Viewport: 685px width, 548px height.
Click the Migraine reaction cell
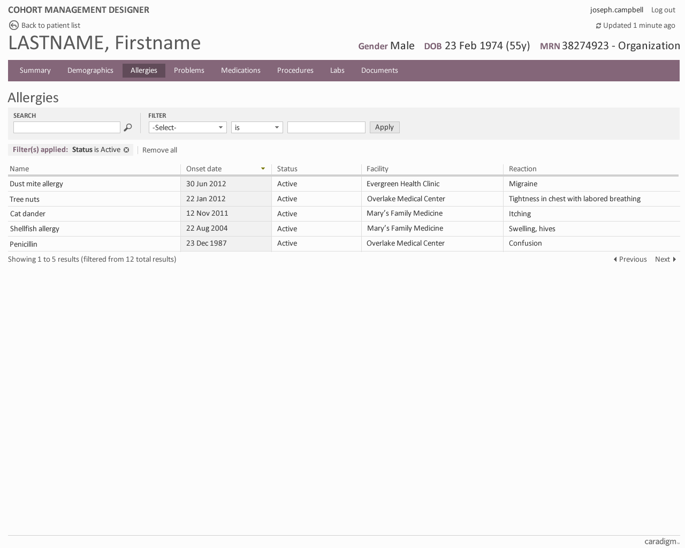(x=523, y=184)
